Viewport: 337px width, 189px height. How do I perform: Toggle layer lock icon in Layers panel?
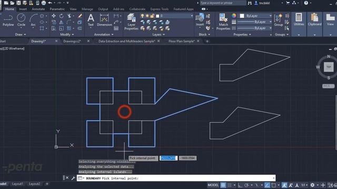click(152, 16)
